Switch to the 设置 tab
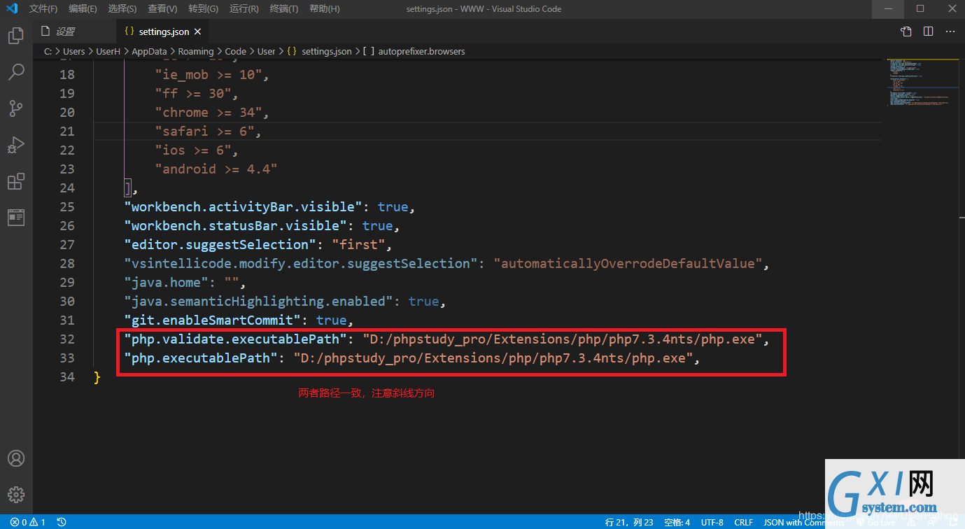The width and height of the screenshot is (965, 529). tap(74, 31)
